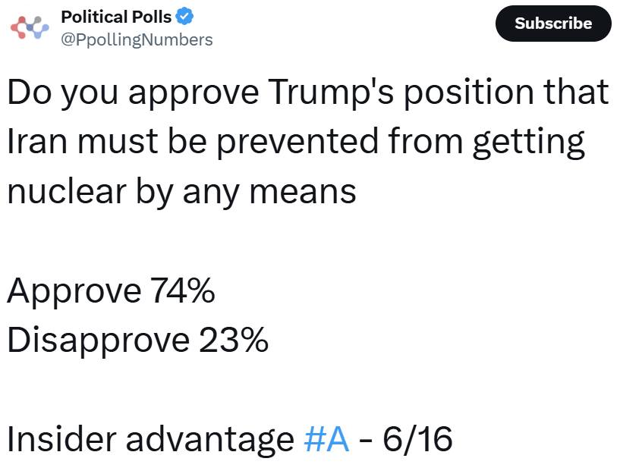This screenshot has width=620, height=474.
Task: Click the word Approve in results
Action: [x=74, y=291]
